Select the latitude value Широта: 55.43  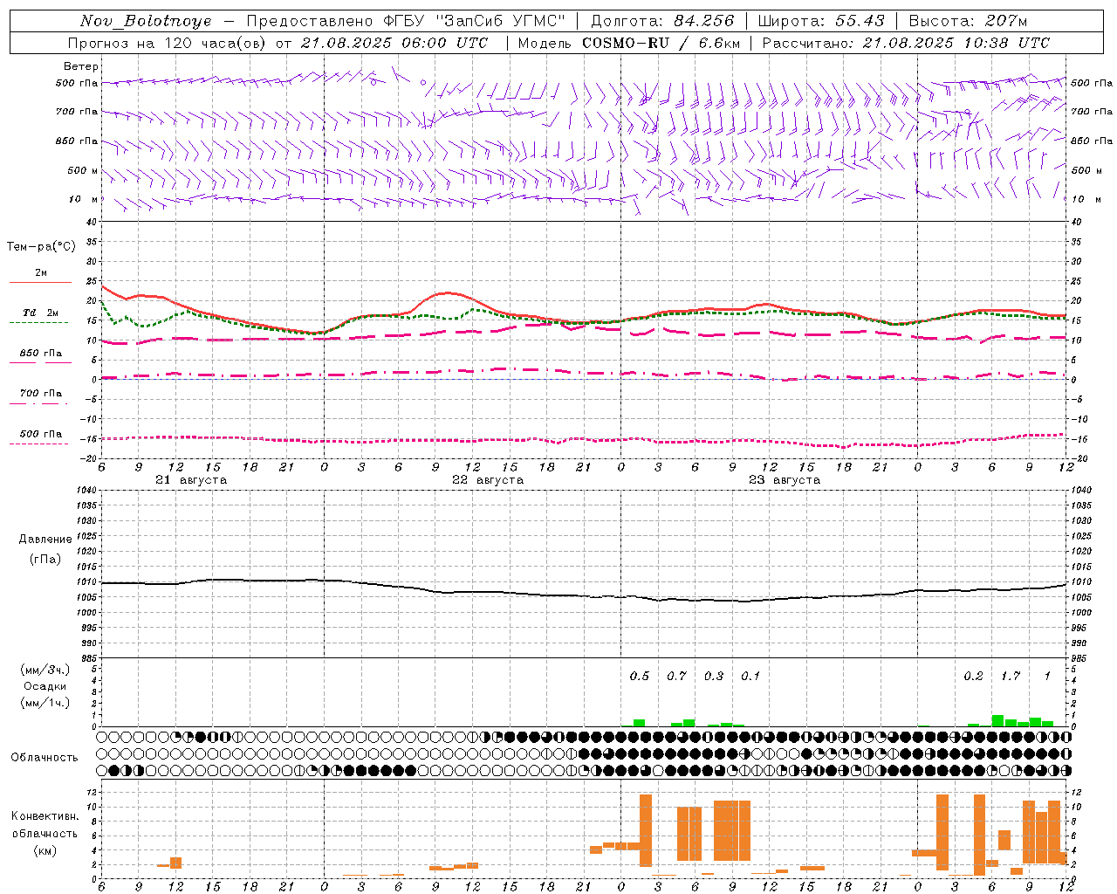[x=821, y=21]
